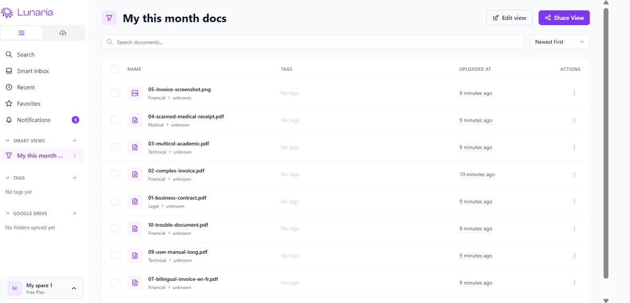
Task: Check the 10-trouble-document.pdf checkbox
Action: (x=115, y=229)
